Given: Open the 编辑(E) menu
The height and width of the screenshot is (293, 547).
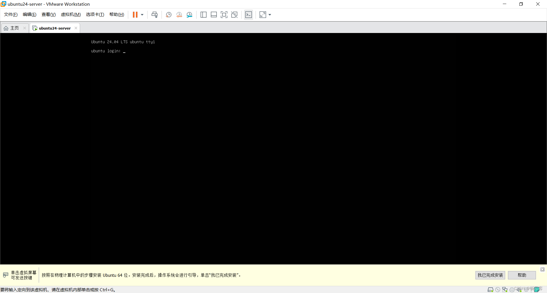Looking at the screenshot, I should click(x=30, y=15).
